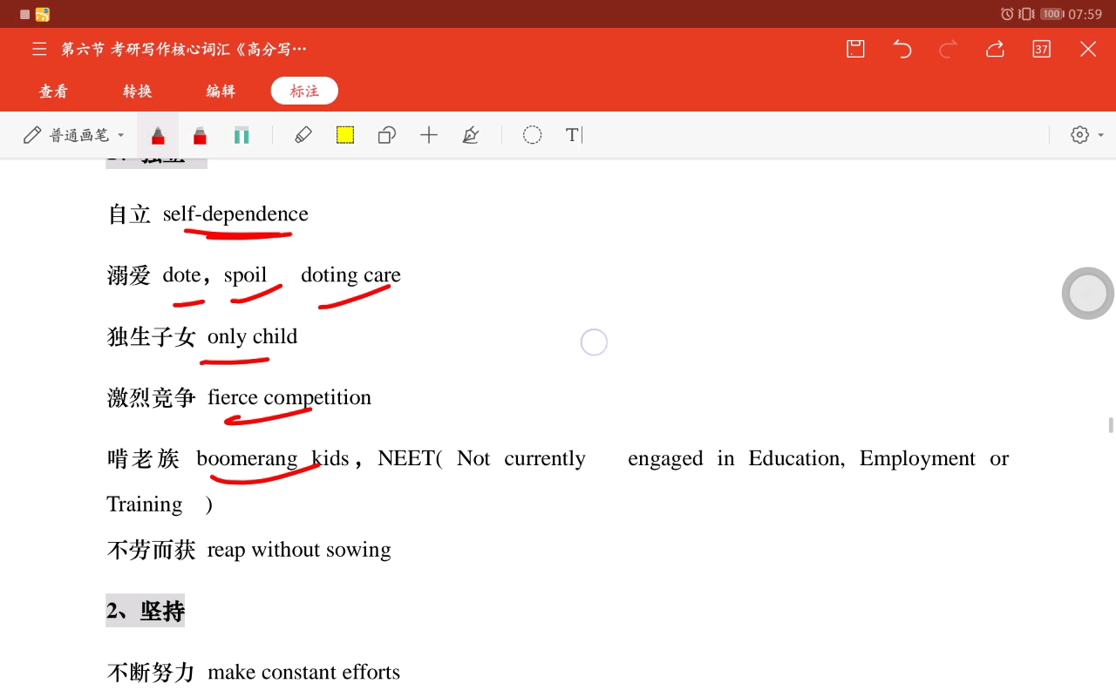This screenshot has height=697, width=1116.
Task: Select the teal highlighter tool
Action: click(242, 135)
